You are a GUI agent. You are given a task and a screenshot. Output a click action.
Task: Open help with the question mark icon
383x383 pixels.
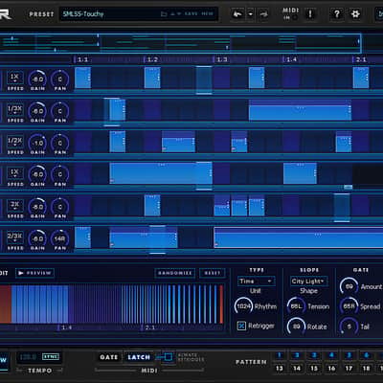click(336, 14)
